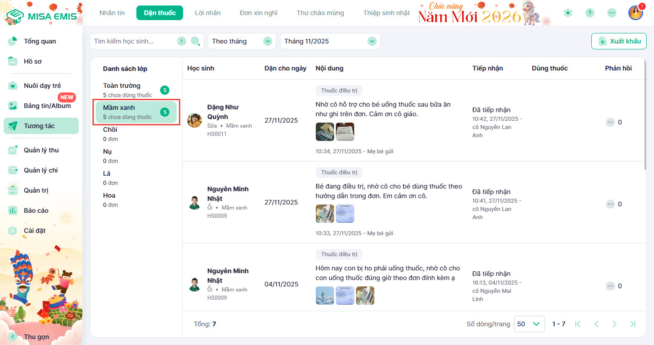Click the user avatar at top right
Screen dimensions: 654x345
coord(636,13)
